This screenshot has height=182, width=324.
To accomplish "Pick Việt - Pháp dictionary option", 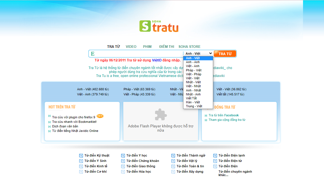I will coord(198,74).
